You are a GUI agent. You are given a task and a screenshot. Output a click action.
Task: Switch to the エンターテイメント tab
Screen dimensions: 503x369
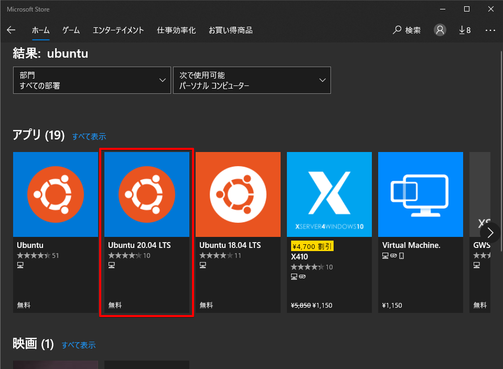click(x=119, y=30)
